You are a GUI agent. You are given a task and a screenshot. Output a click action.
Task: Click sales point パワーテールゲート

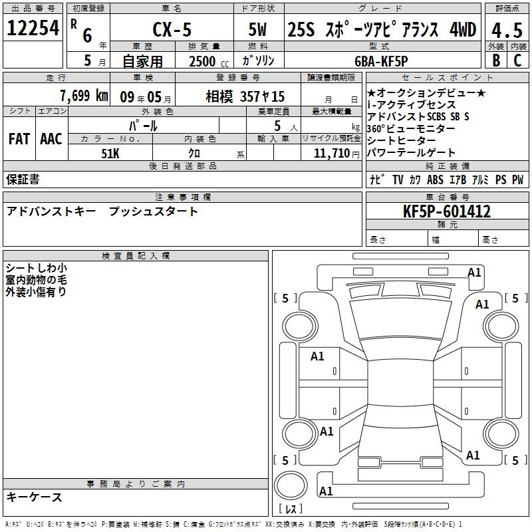point(411,153)
